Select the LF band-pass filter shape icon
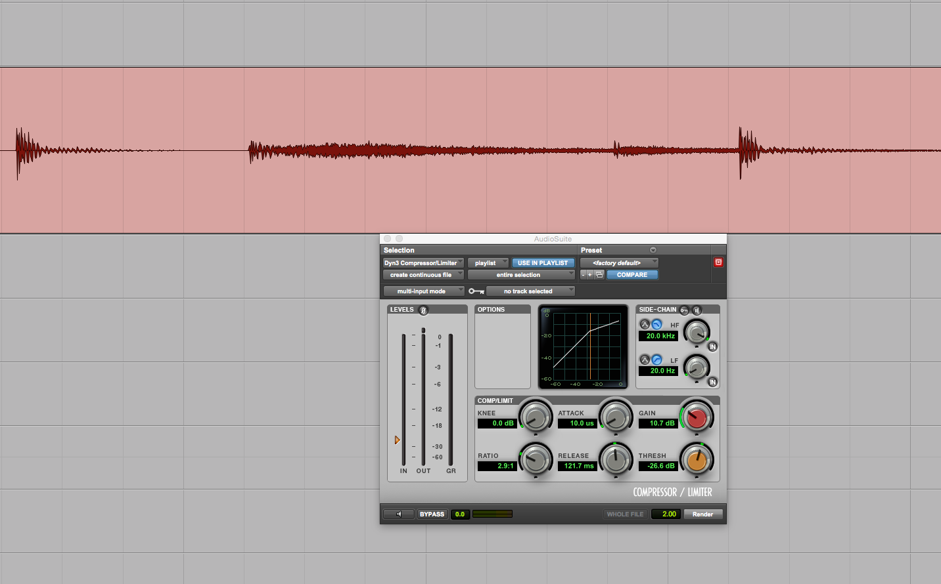The width and height of the screenshot is (941, 584). point(645,360)
